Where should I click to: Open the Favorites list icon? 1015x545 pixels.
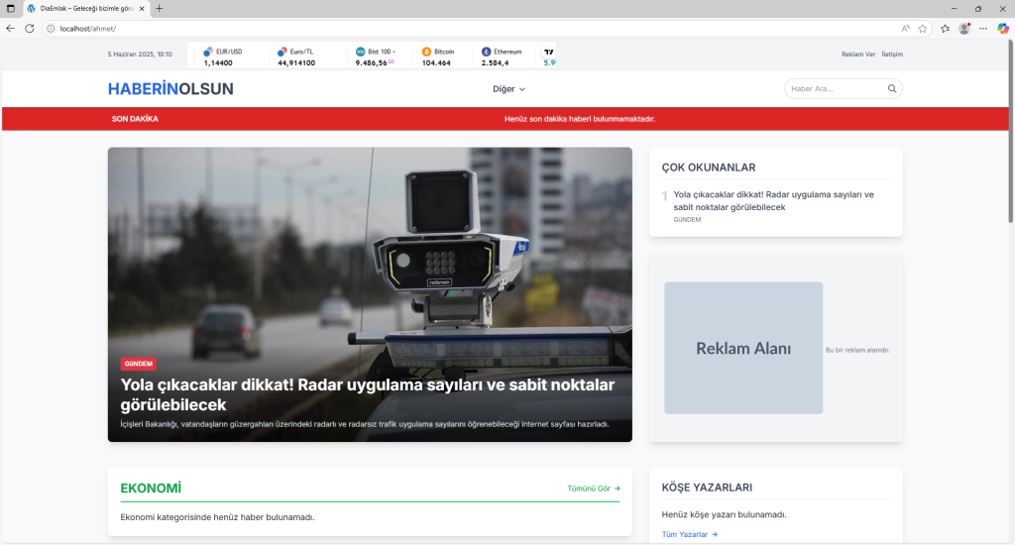pyautogui.click(x=945, y=29)
